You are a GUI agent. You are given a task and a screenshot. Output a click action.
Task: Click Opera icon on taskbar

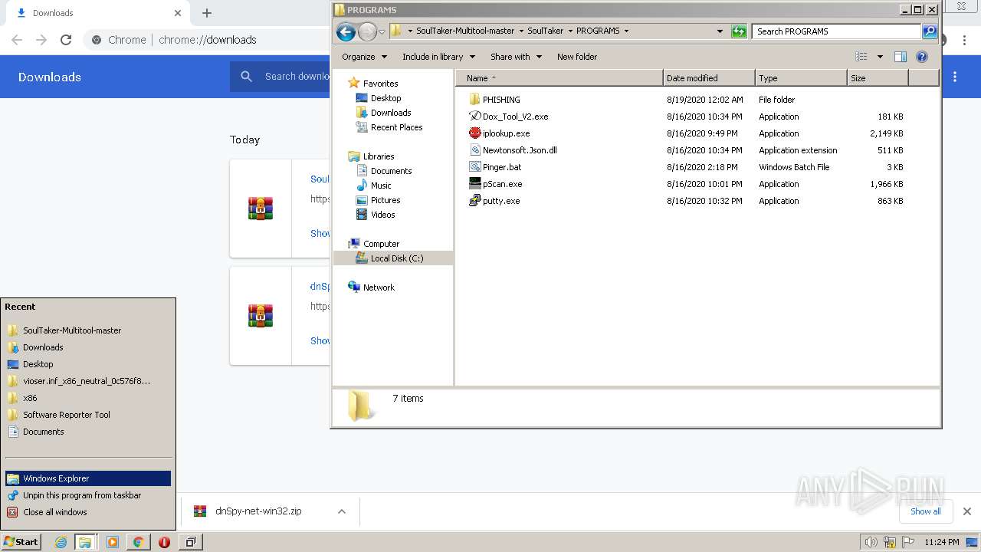point(164,542)
